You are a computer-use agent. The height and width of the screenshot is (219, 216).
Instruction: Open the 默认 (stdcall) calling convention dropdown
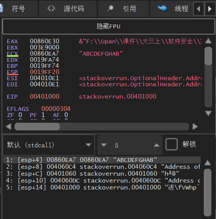coord(49,145)
